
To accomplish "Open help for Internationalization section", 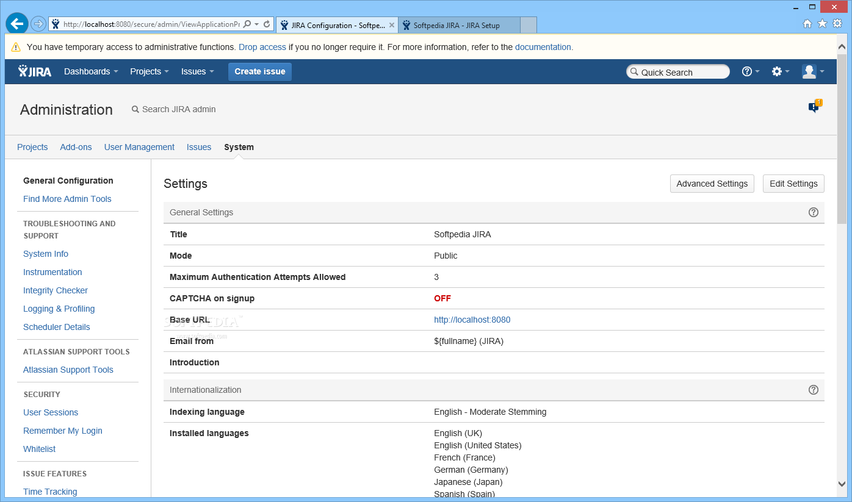I will 813,390.
